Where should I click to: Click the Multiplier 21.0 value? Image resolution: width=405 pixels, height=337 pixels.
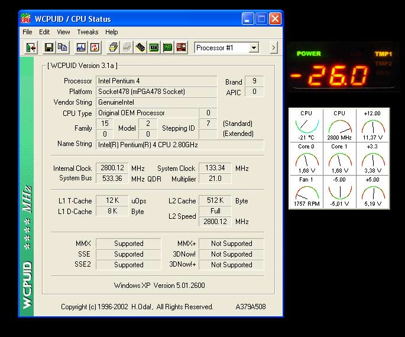(215, 179)
